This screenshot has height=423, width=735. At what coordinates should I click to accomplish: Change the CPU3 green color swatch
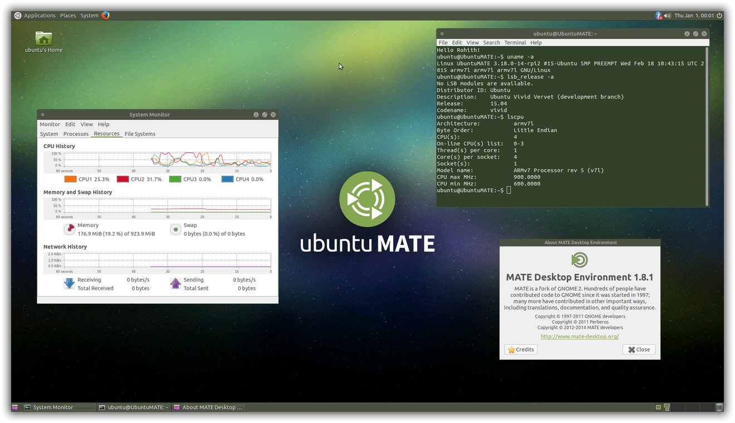[x=175, y=179]
